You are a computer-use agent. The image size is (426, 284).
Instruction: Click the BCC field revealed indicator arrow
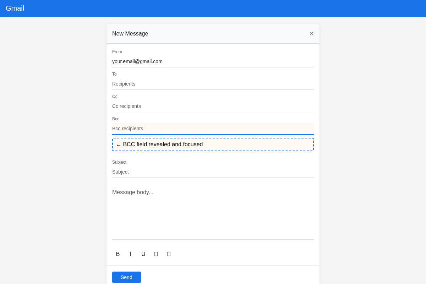118,144
